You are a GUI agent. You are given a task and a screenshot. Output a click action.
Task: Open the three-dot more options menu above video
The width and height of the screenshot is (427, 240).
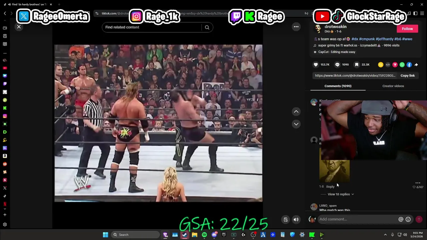[296, 27]
